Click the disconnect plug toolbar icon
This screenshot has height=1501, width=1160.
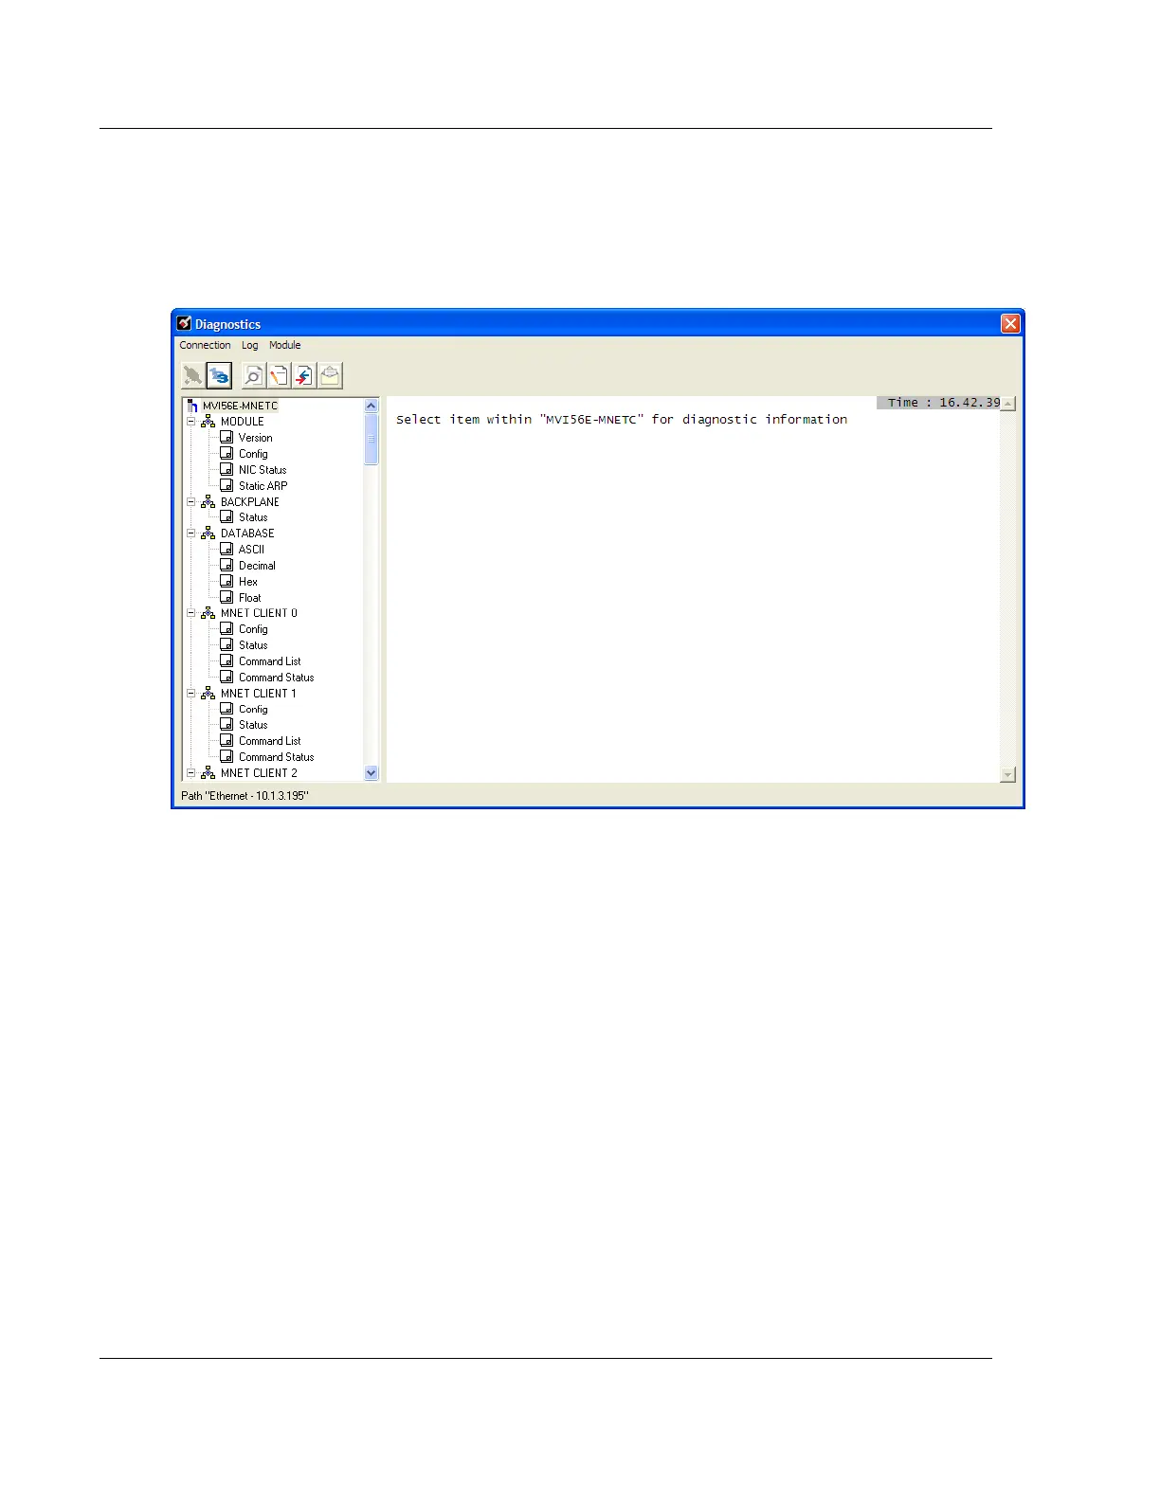[x=193, y=376]
